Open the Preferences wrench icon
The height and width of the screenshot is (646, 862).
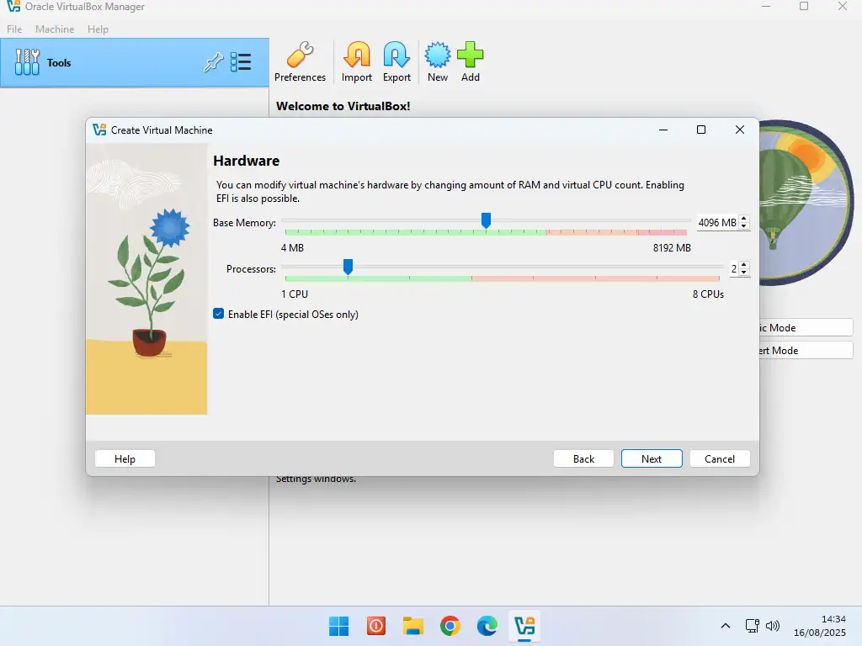(x=300, y=57)
